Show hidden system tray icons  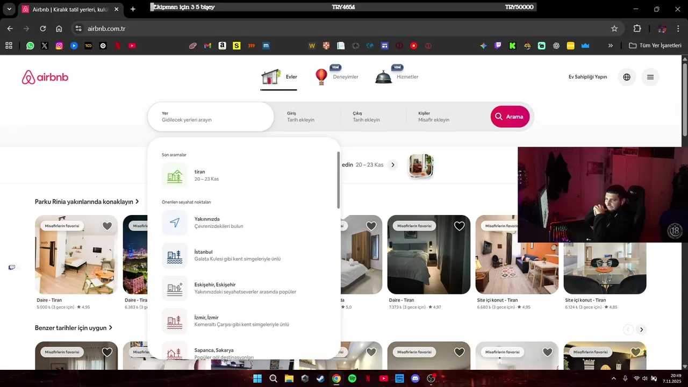[x=614, y=378]
